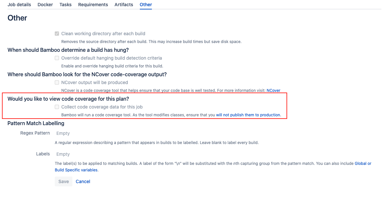This screenshot has height=202, width=382.
Task: Click the Pattern Match Labelling heading
Action: [36, 123]
